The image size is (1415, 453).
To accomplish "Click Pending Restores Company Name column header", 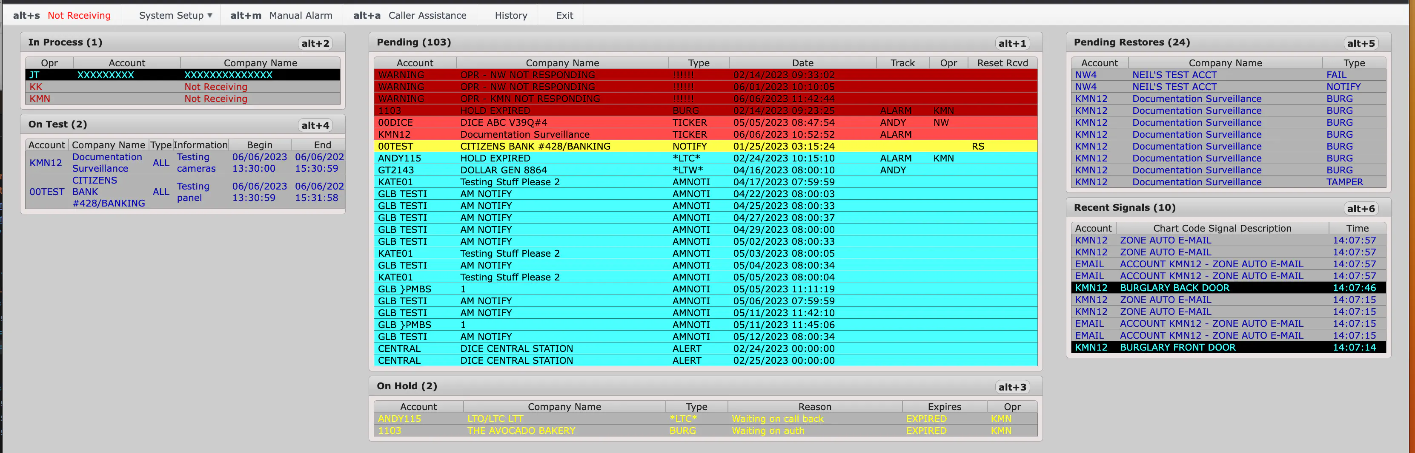I will click(x=1225, y=63).
